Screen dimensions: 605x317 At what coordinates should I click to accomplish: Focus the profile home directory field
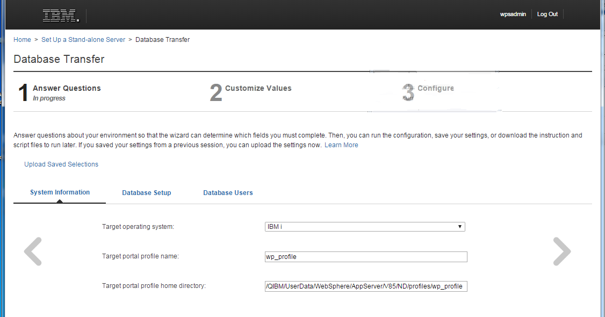pos(365,286)
